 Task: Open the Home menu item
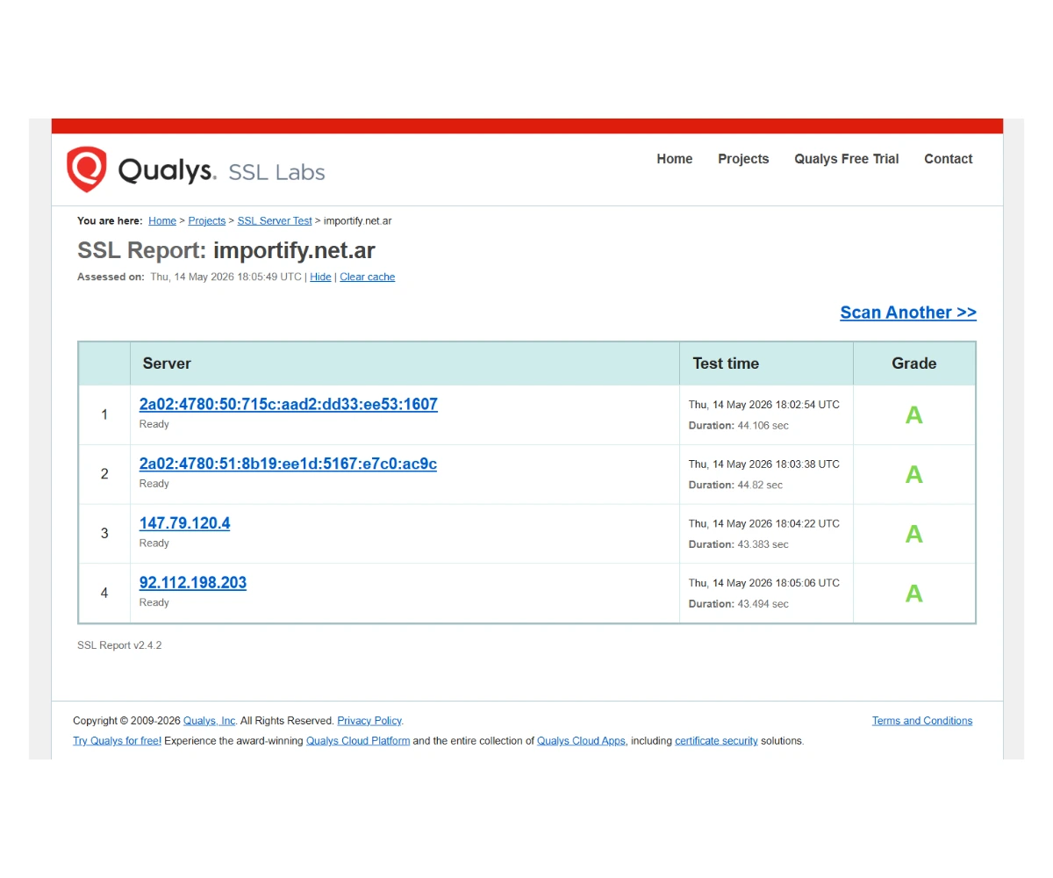pos(675,159)
